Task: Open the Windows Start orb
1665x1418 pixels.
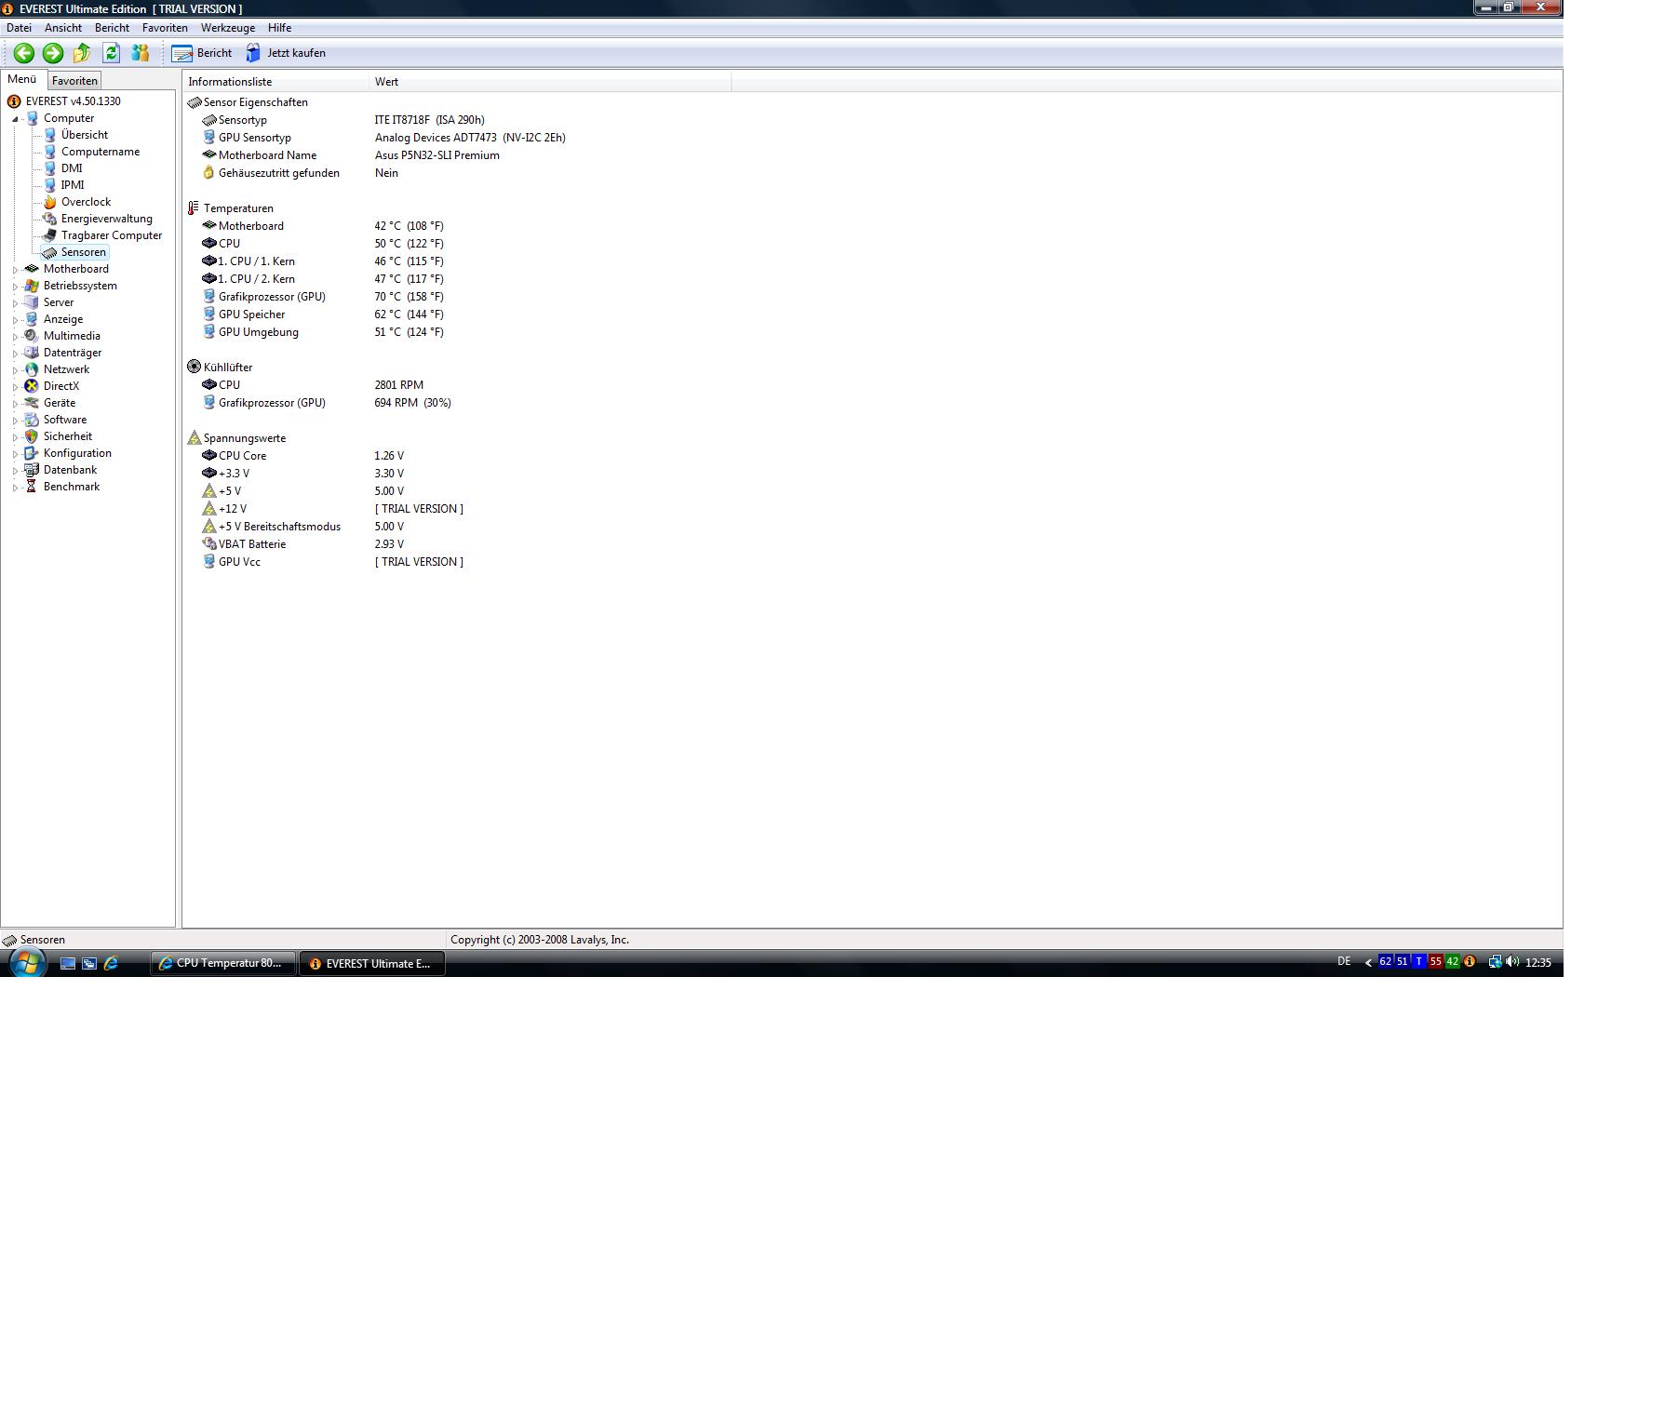Action: tap(26, 962)
